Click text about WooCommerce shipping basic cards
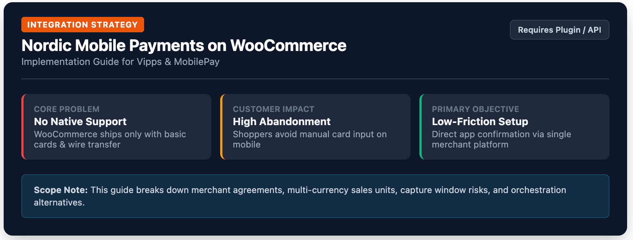 pyautogui.click(x=110, y=139)
